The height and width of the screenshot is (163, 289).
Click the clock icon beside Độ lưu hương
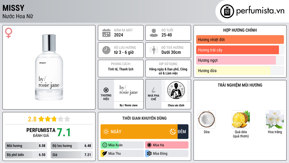click(106, 50)
